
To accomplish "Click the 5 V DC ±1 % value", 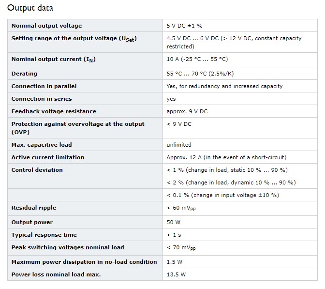I will tap(184, 26).
